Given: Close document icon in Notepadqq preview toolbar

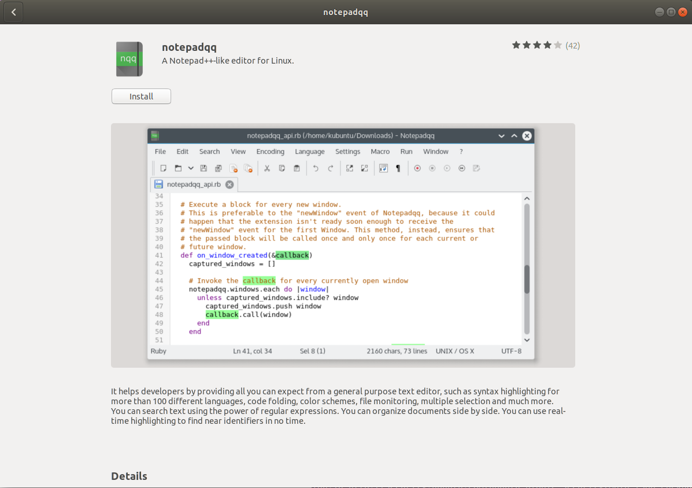Looking at the screenshot, I should click(x=234, y=168).
